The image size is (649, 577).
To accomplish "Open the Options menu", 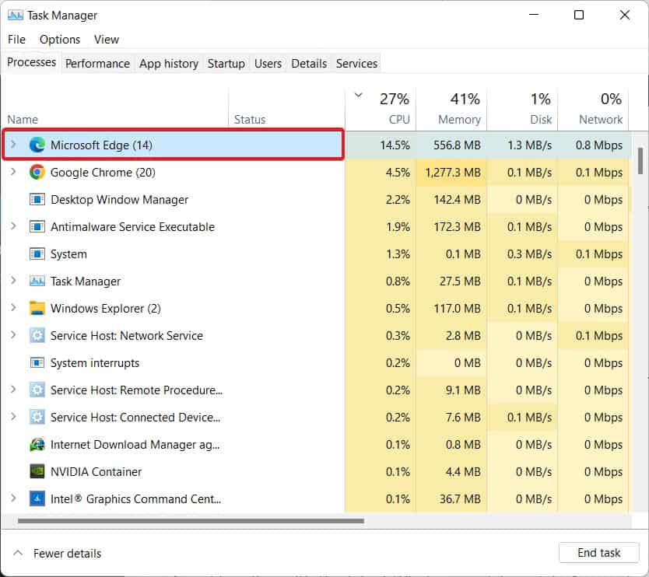I will click(x=60, y=40).
